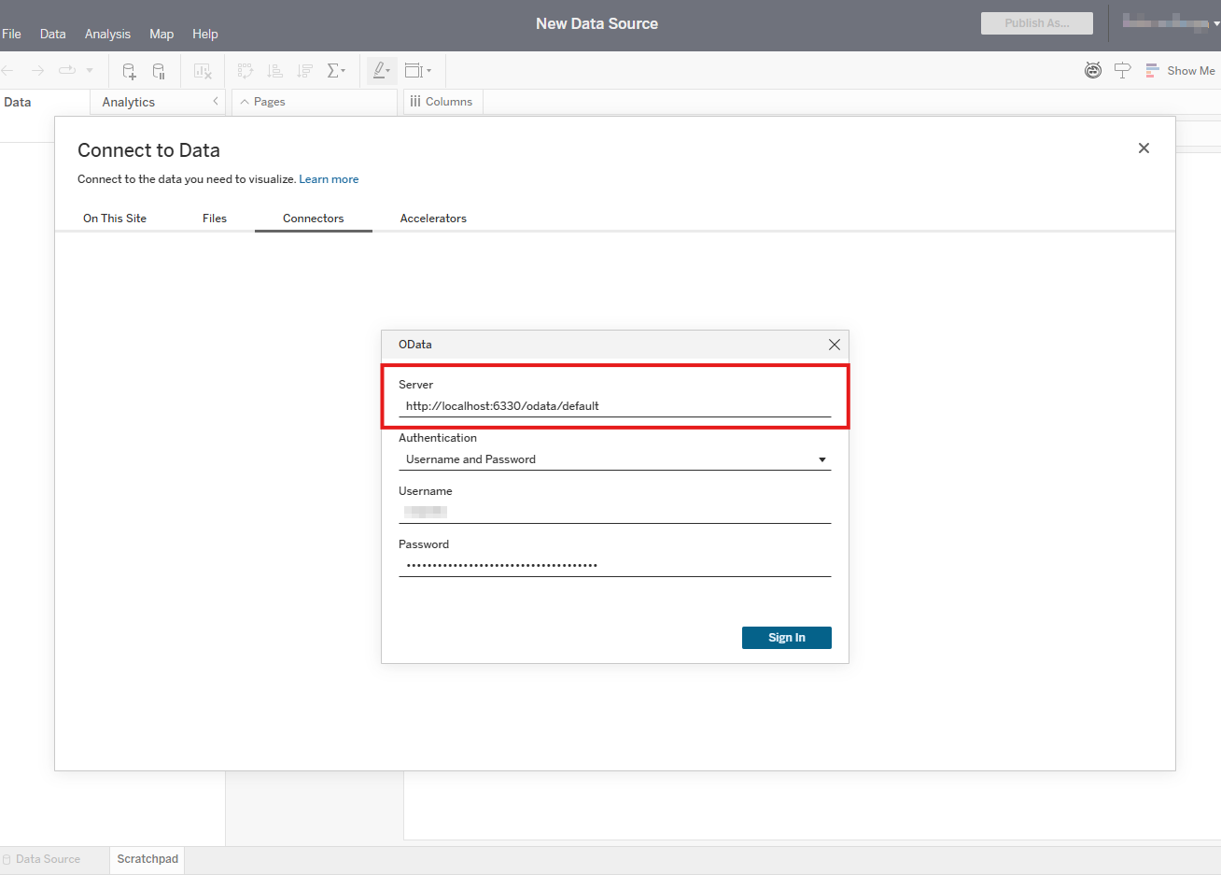
Task: Open the Totals sigma dropdown
Action: point(336,71)
